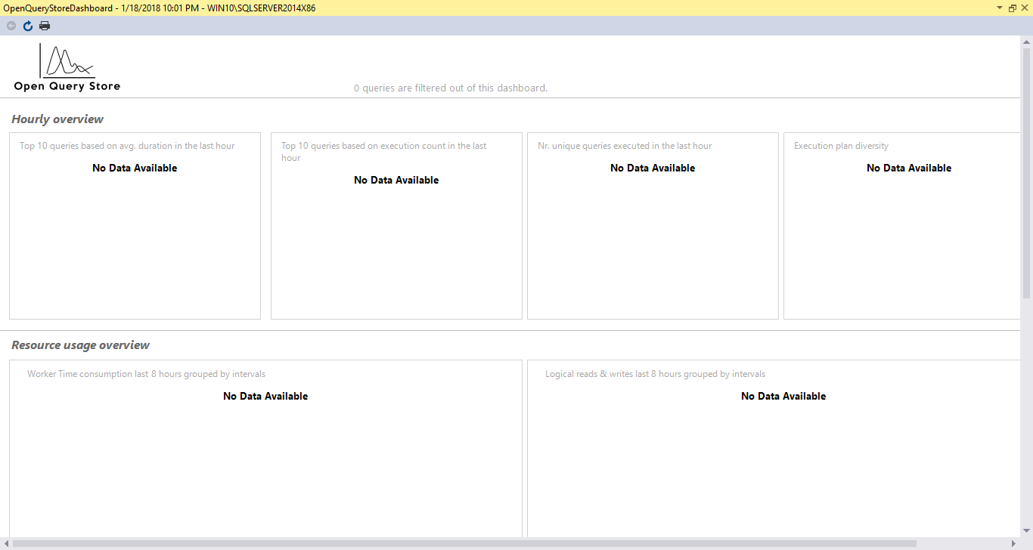The height and width of the screenshot is (550, 1033).
Task: Click the "Resource usage overview" heading
Action: [81, 345]
